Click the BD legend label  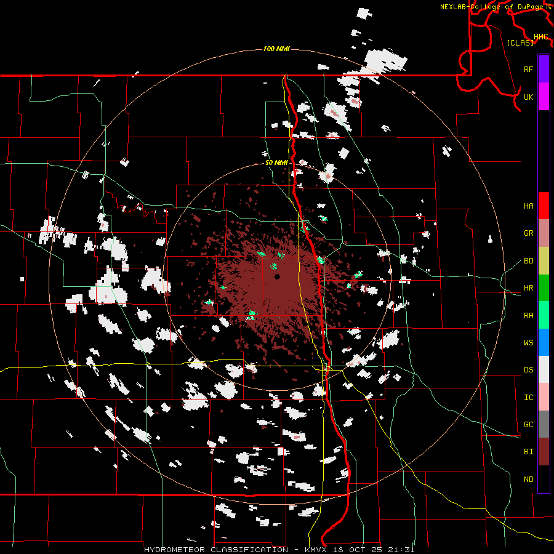[x=528, y=261]
